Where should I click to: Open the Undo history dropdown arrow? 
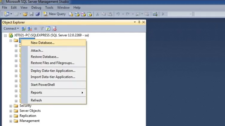click(x=123, y=14)
